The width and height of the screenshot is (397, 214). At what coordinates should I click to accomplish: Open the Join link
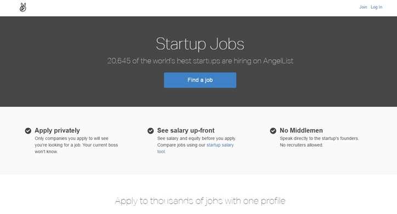coord(363,7)
